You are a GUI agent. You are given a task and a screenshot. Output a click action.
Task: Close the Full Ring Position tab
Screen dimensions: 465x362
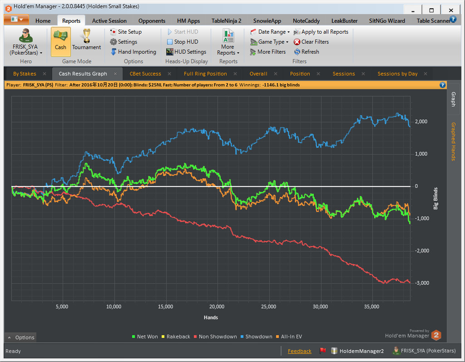coord(235,74)
